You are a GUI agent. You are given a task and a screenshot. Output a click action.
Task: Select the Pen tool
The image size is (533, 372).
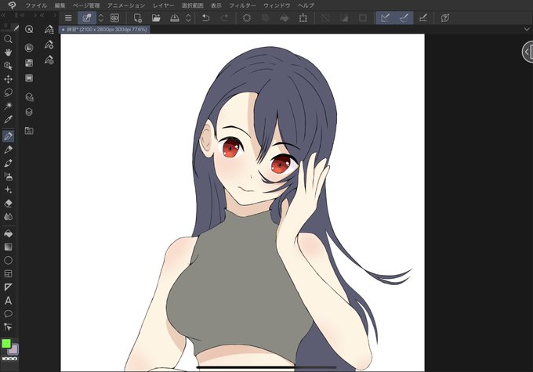[8, 136]
